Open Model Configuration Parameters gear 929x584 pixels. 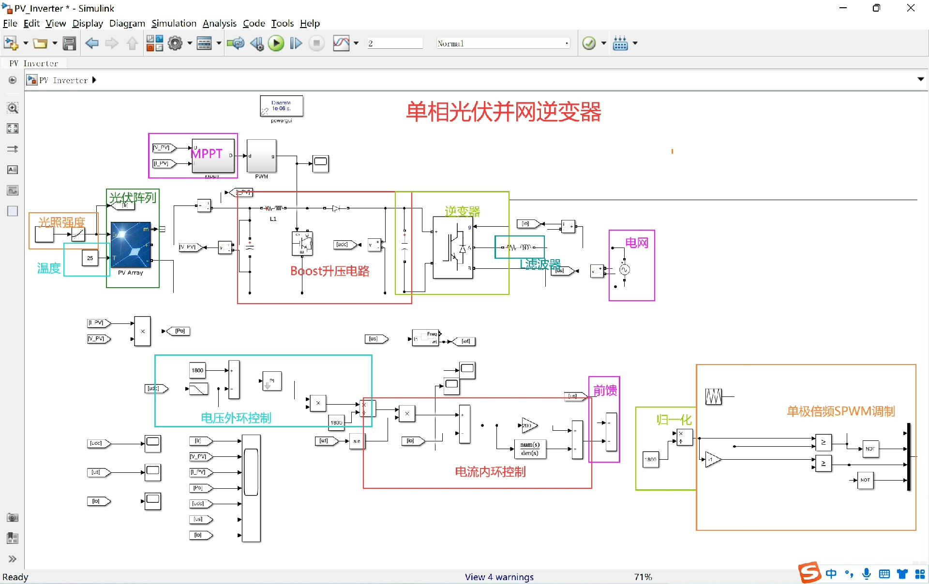click(x=175, y=44)
